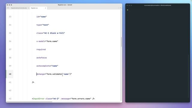Viewport: 192px width, 108px height.
Task: Click the editor vertical scrollbar thumb
Action: (x=121, y=42)
